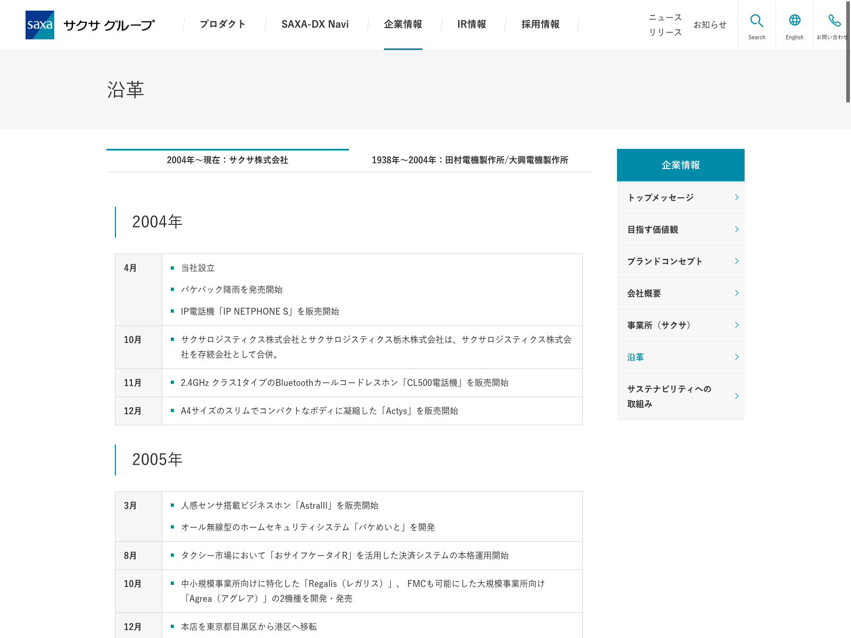This screenshot has width=851, height=638.
Task: Open the Search magnifier icon
Action: pos(757,21)
